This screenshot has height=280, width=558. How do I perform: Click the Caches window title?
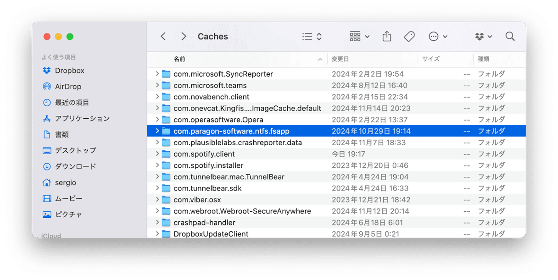[x=213, y=37]
